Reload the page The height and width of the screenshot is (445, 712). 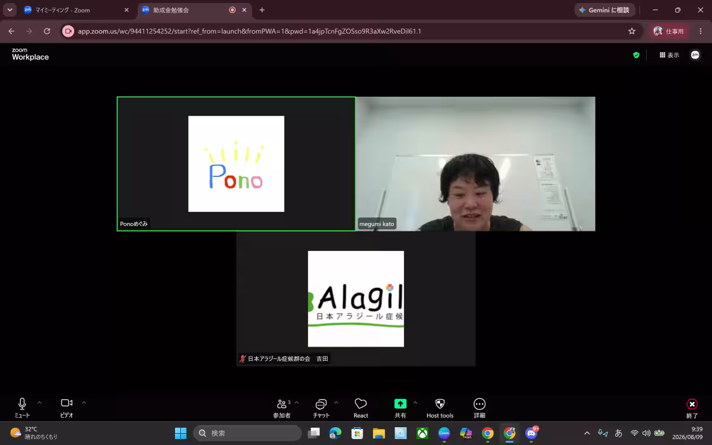tap(47, 31)
